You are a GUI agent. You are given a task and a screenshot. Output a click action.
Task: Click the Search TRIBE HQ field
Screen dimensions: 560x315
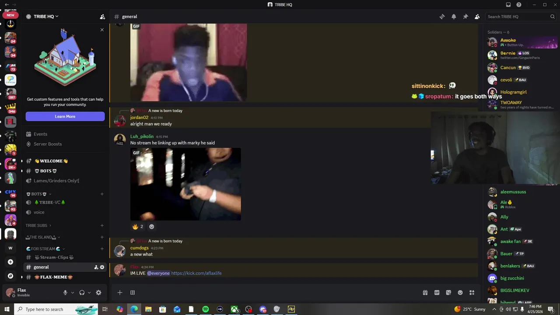[x=521, y=17]
